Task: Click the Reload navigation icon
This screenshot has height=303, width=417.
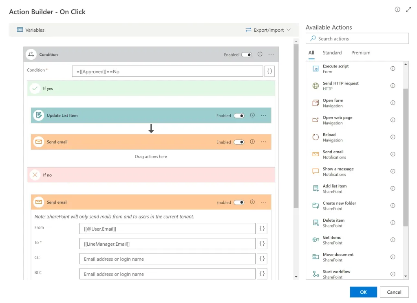Action: coord(316,137)
